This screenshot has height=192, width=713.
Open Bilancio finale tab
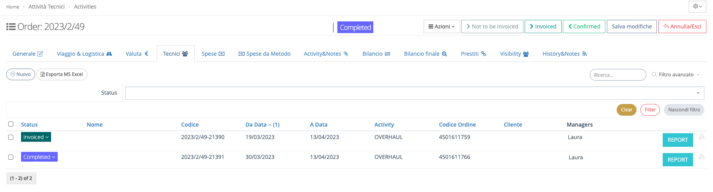click(x=425, y=54)
